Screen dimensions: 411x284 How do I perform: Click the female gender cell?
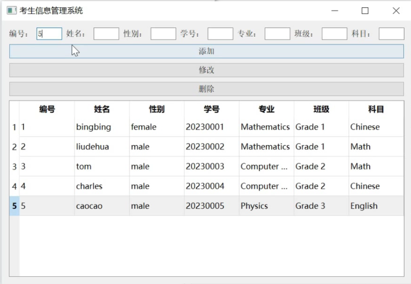coord(157,127)
